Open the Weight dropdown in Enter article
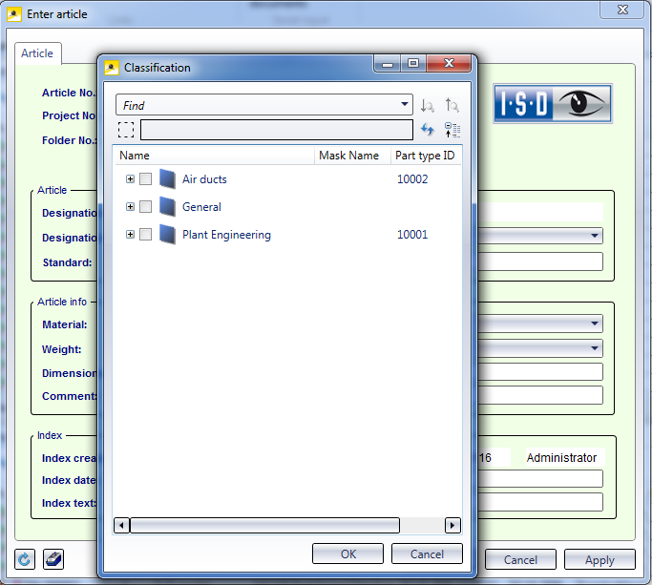 (595, 348)
